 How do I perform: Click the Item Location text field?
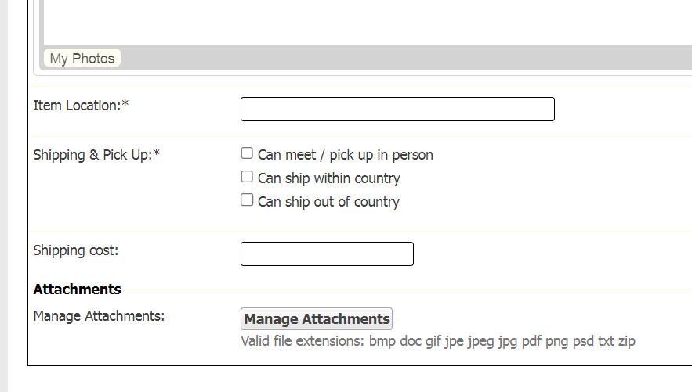397,110
